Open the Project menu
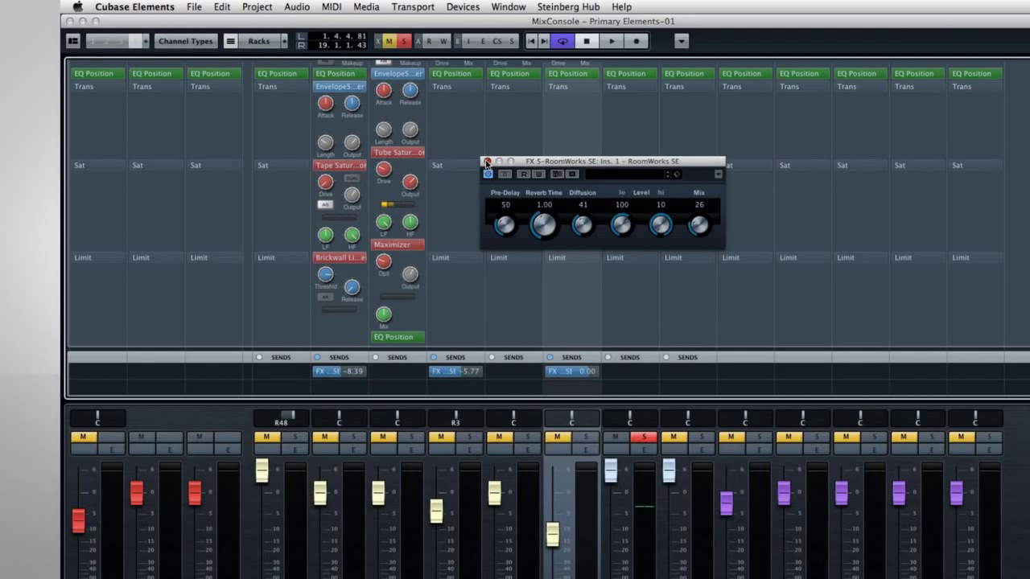Viewport: 1030px width, 579px height. [257, 6]
